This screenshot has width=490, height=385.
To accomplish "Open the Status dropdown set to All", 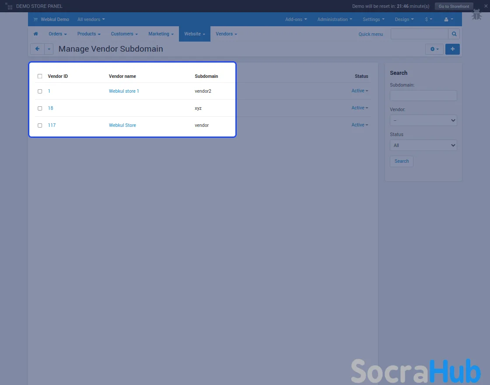I will point(423,145).
